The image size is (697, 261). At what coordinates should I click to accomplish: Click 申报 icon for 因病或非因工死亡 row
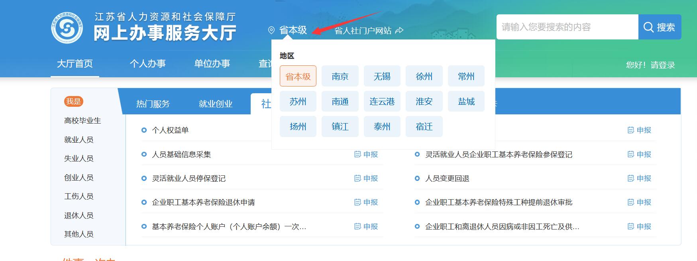click(631, 226)
